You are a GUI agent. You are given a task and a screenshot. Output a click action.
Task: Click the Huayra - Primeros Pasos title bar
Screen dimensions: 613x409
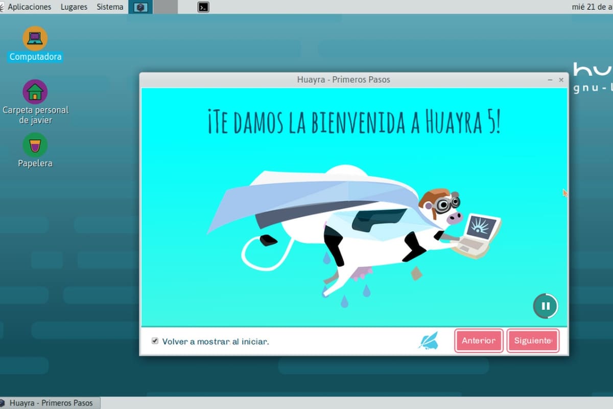(x=343, y=80)
